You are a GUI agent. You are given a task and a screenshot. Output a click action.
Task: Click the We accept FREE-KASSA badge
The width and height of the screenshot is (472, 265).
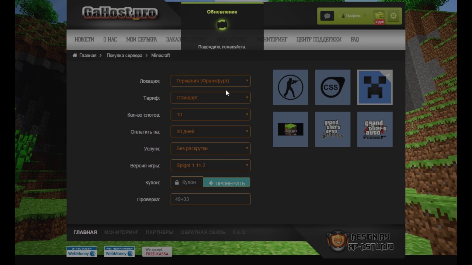pyautogui.click(x=157, y=252)
